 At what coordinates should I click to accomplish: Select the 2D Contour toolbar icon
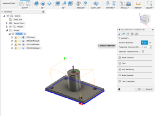[49, 4]
